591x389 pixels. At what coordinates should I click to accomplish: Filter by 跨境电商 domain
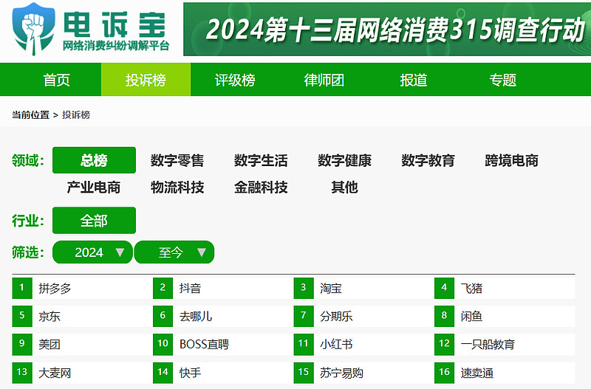pyautogui.click(x=511, y=160)
